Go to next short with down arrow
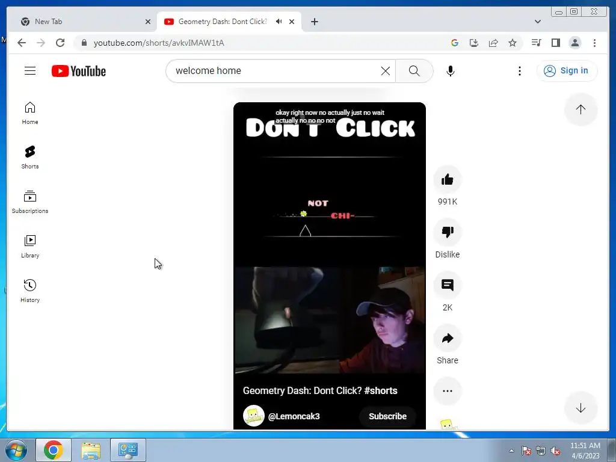616x462 pixels. (x=581, y=408)
